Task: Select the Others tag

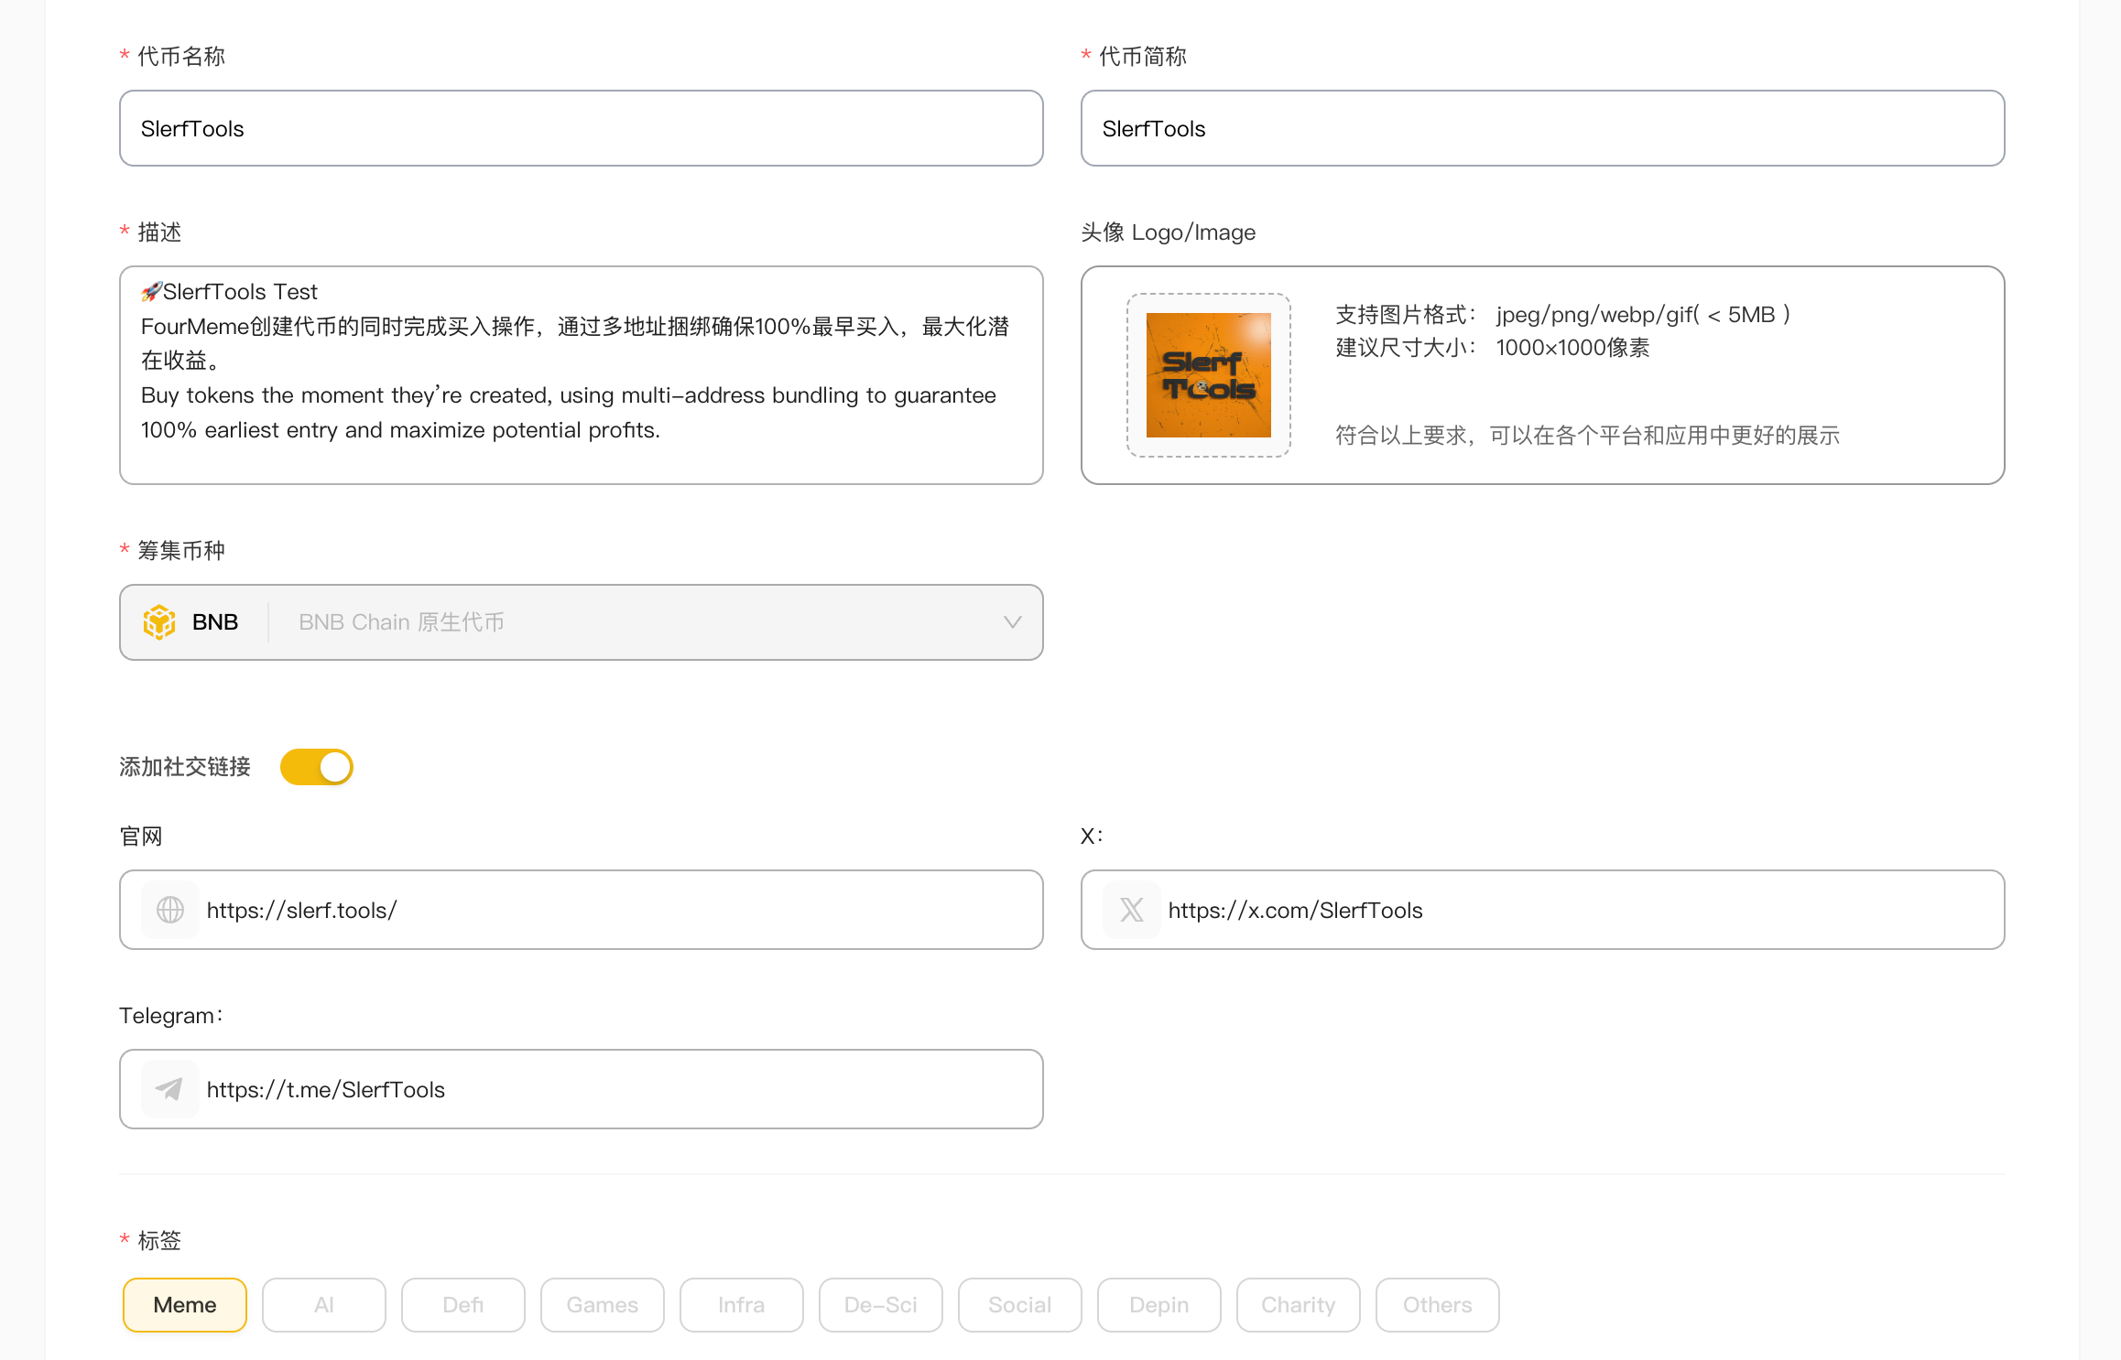Action: [1438, 1305]
